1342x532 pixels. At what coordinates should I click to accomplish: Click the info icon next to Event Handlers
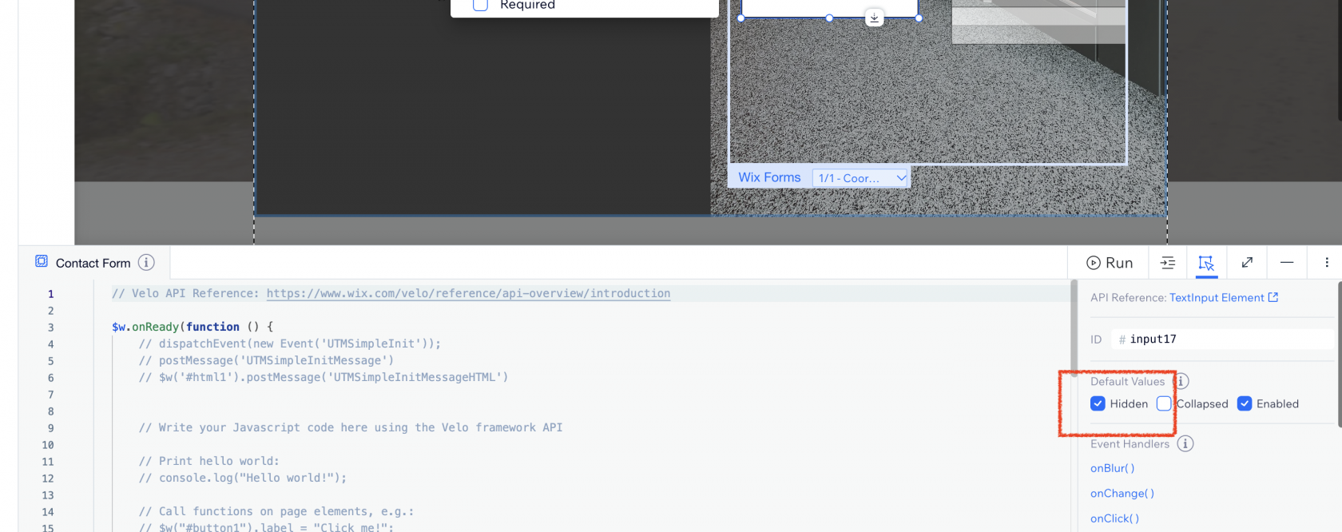click(x=1185, y=443)
